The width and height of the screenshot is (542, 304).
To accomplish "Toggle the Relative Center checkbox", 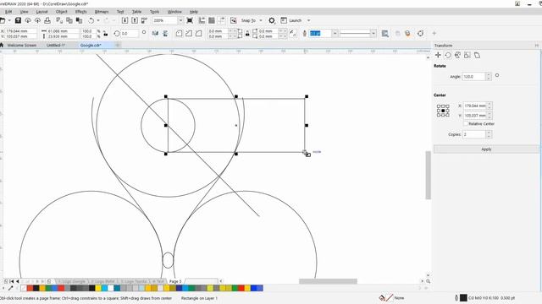I will click(x=466, y=123).
